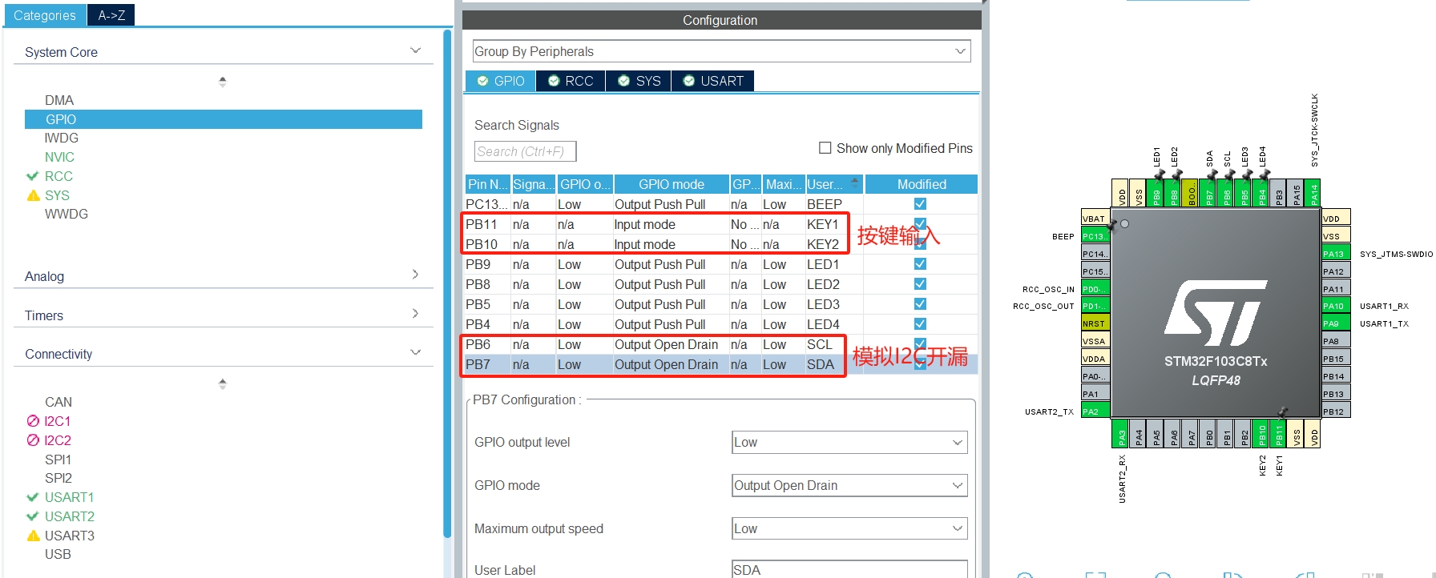The image size is (1436, 578).
Task: Click the green check icon beside RCC
Action: click(33, 176)
